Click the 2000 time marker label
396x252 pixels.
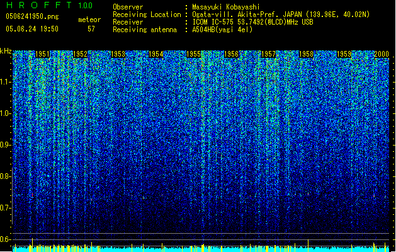pyautogui.click(x=382, y=54)
